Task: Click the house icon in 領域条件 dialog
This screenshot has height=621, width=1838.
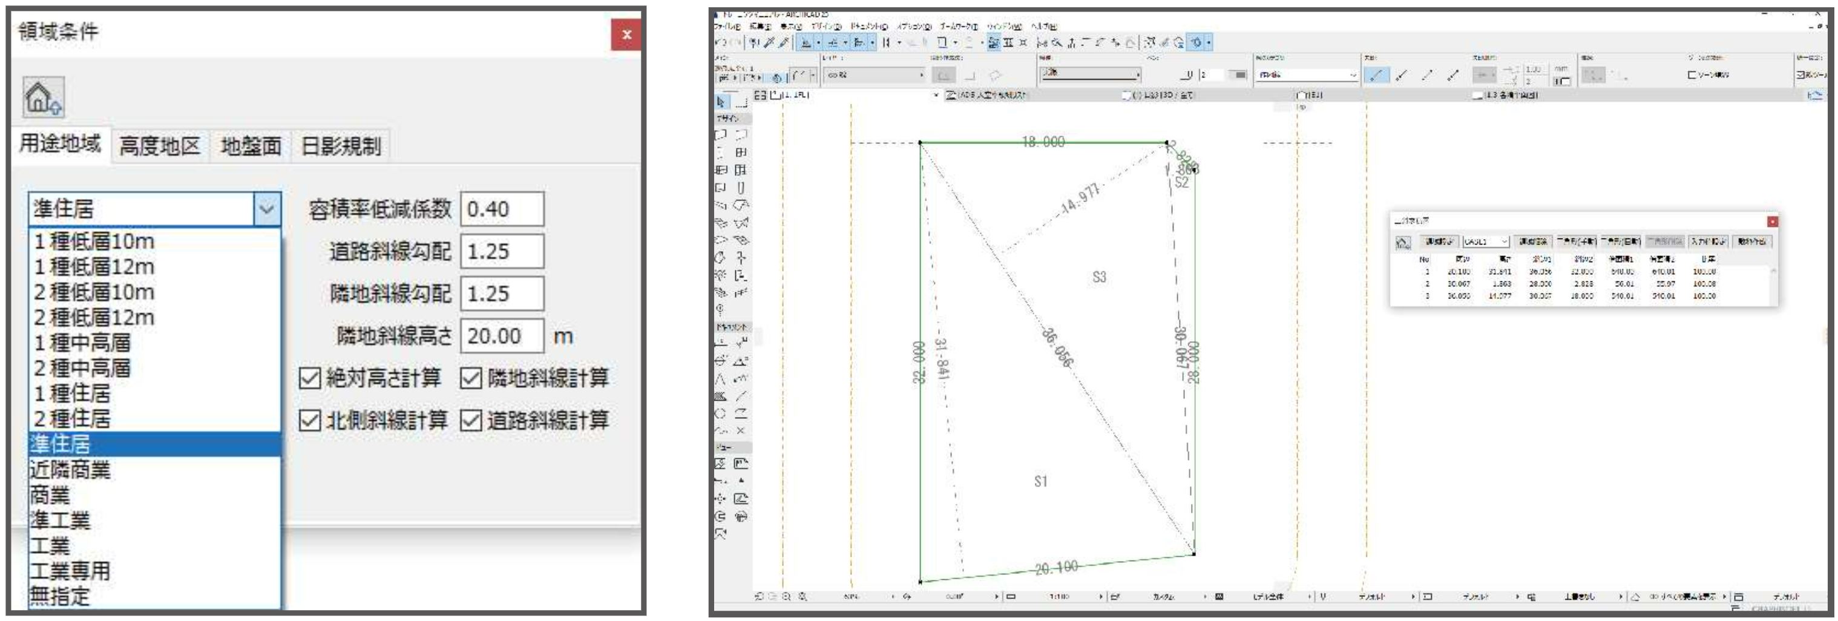Action: (x=44, y=97)
